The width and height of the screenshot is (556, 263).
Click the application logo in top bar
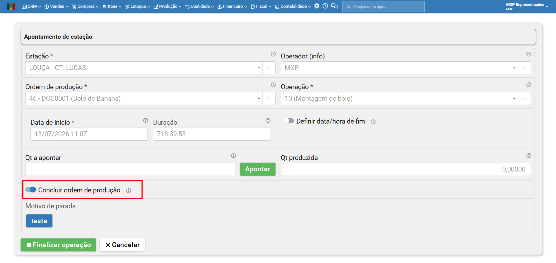click(x=11, y=6)
